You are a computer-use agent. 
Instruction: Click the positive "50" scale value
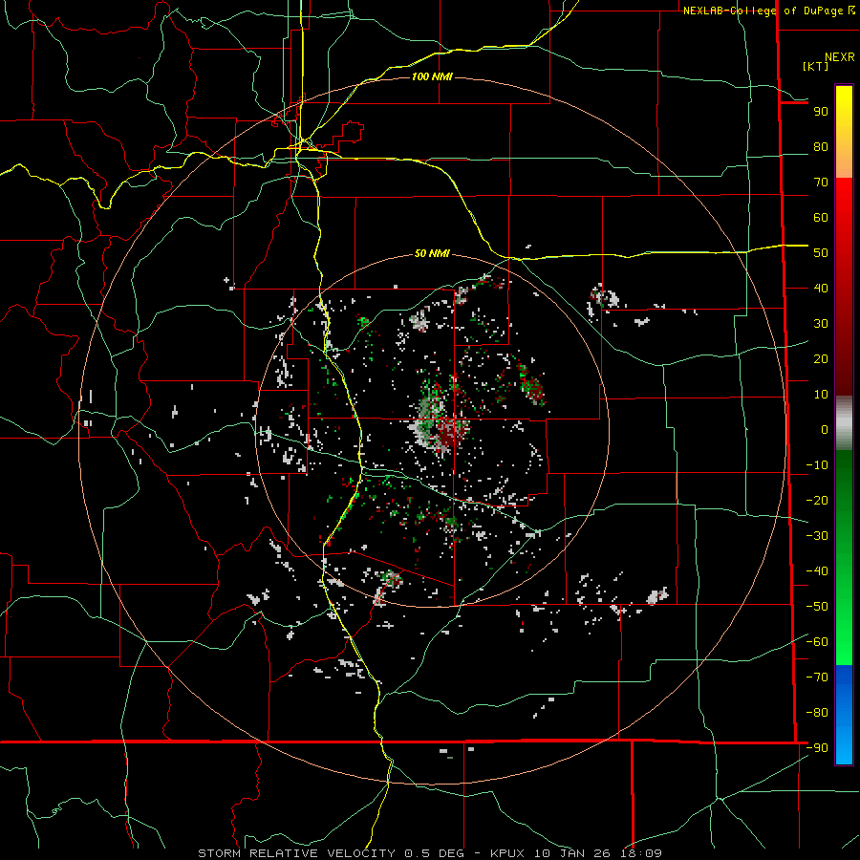tap(821, 253)
